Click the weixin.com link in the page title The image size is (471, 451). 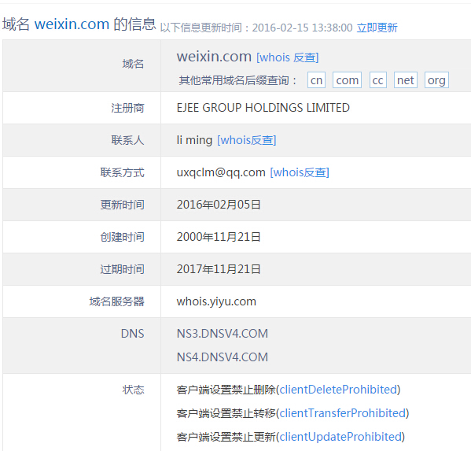(x=72, y=24)
